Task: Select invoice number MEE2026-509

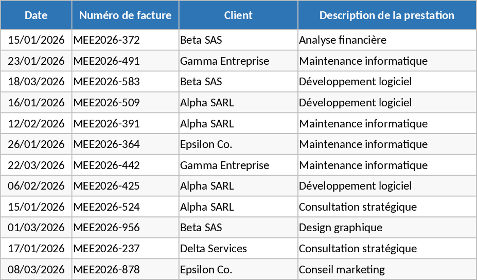Action: (107, 103)
